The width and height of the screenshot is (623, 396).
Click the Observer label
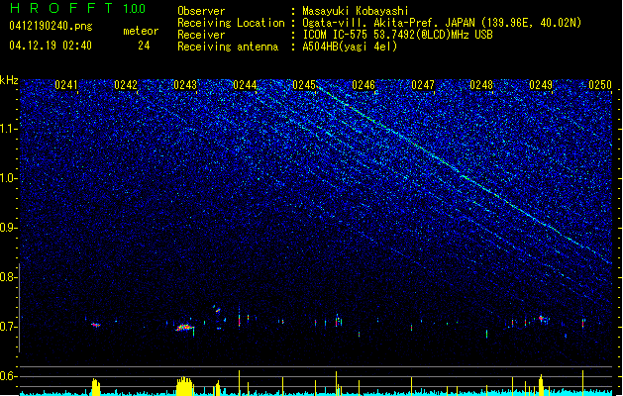pos(201,11)
